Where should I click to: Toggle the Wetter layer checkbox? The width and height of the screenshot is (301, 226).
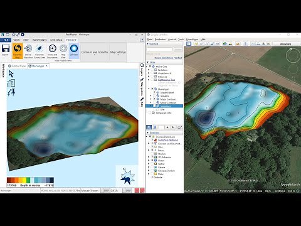[x=152, y=164]
